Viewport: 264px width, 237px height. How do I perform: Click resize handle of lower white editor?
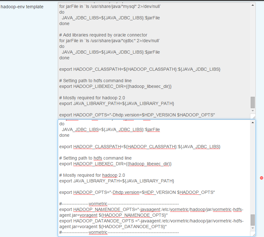point(253,234)
